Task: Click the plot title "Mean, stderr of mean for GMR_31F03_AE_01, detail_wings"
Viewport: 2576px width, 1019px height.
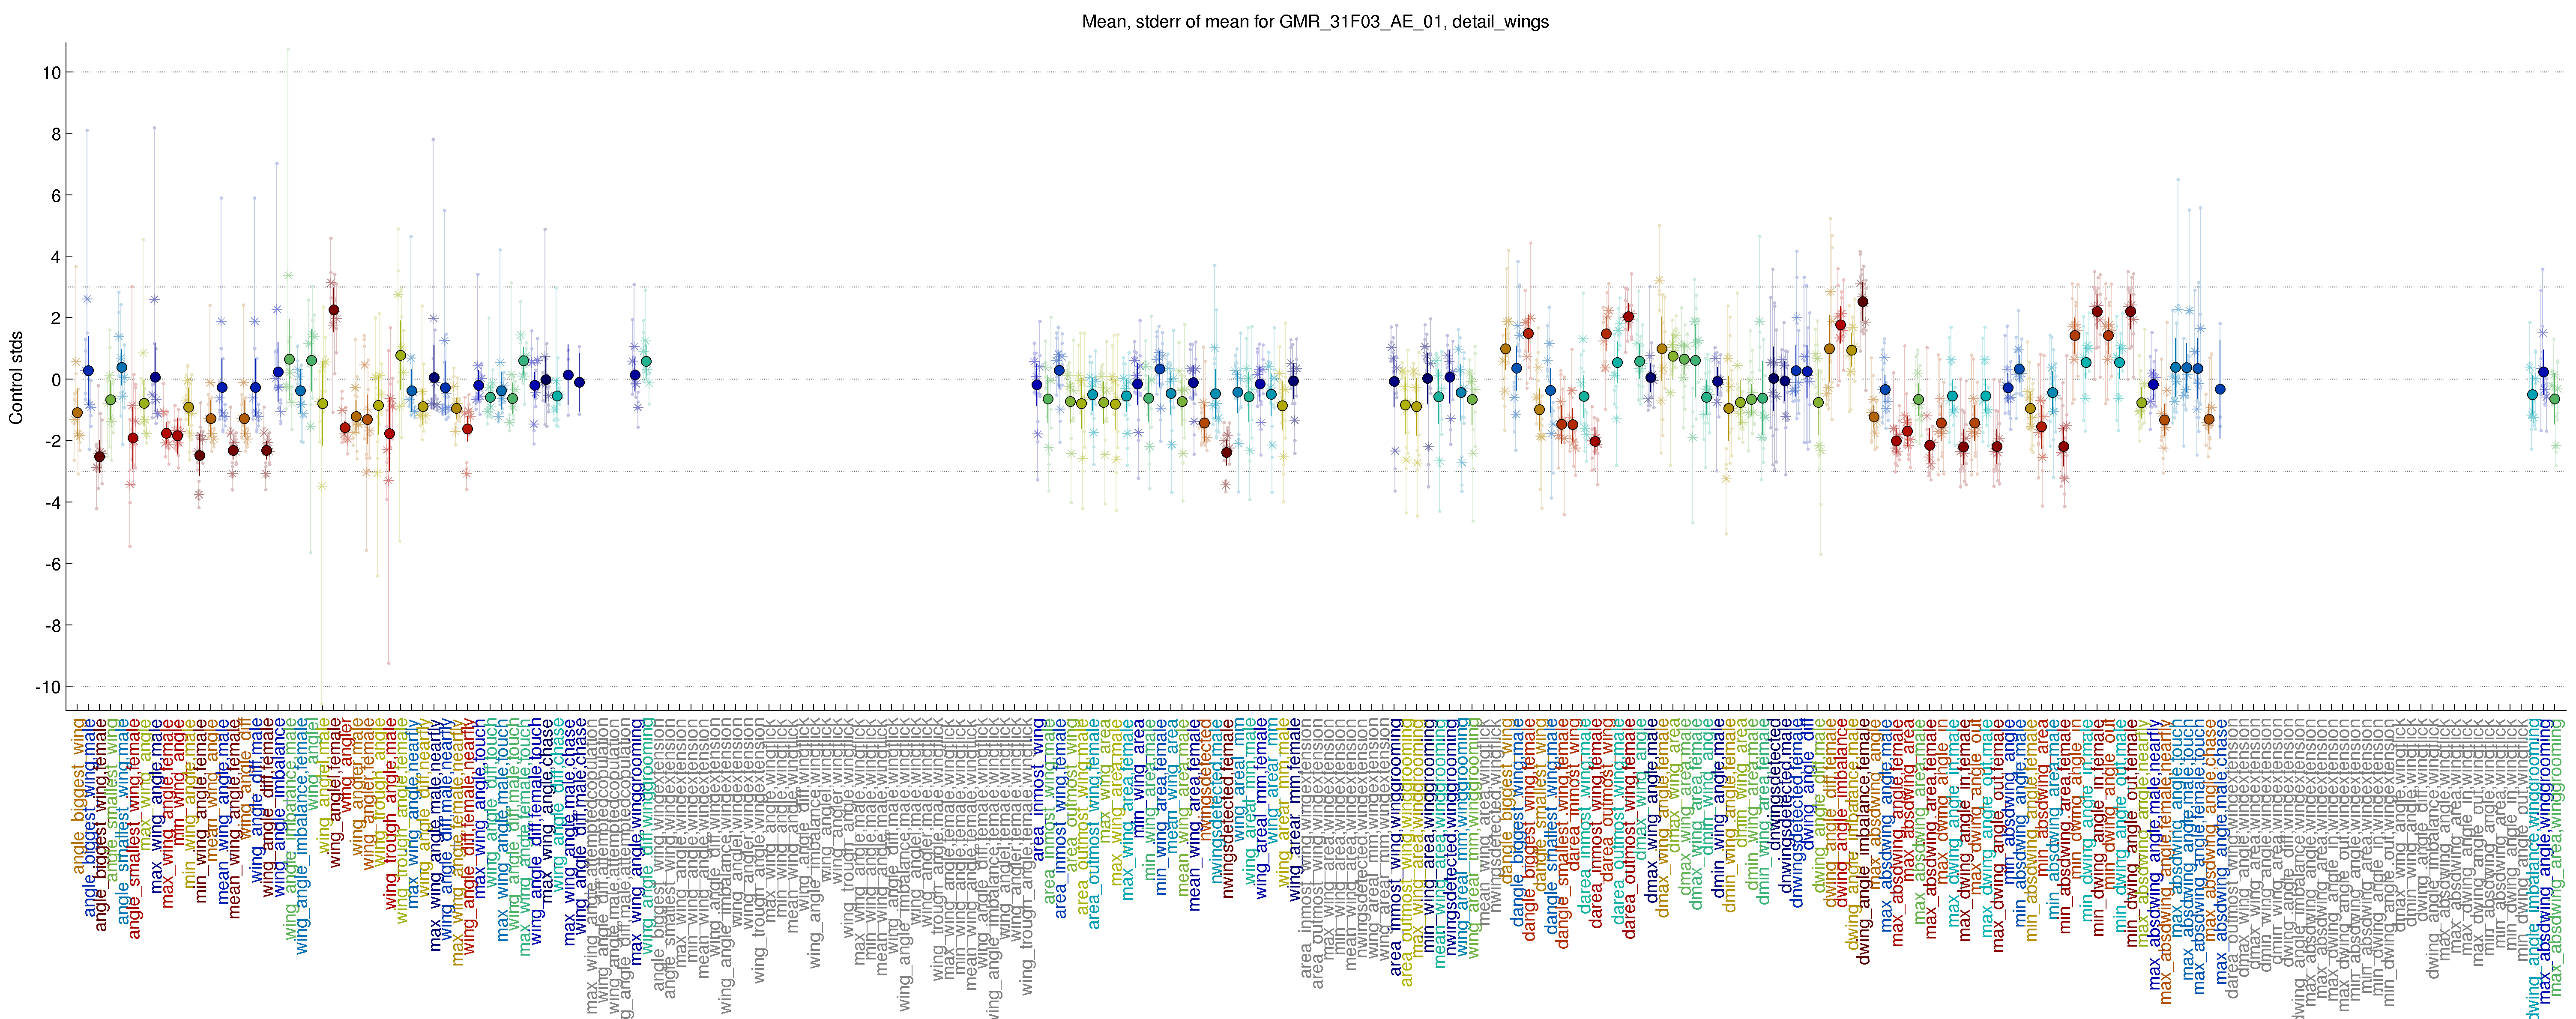Action: pos(1315,21)
